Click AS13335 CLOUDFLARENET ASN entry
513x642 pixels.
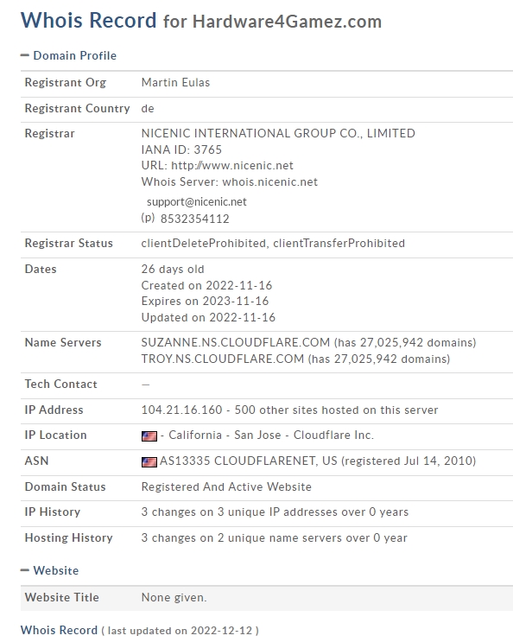click(x=237, y=461)
